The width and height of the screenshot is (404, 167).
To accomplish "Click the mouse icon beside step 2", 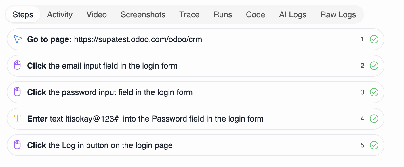I will tap(18, 65).
